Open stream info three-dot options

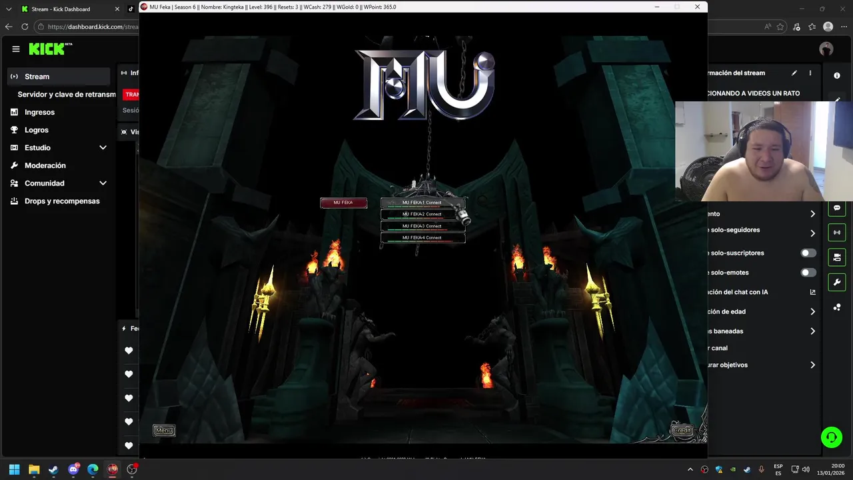tap(810, 73)
